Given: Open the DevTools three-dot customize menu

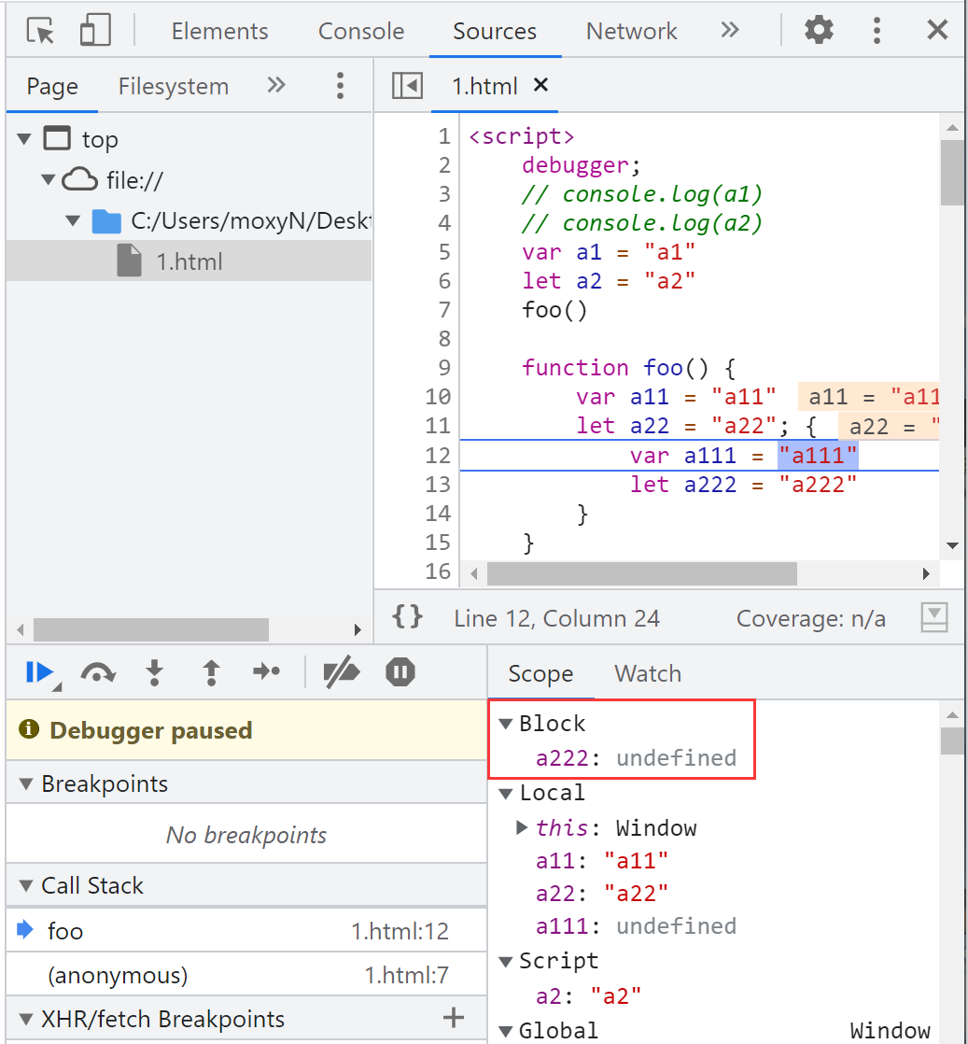Looking at the screenshot, I should point(877,31).
